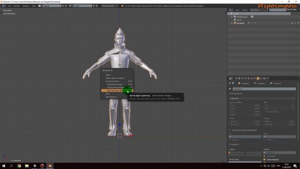Image resolution: width=300 pixels, height=169 pixels.
Task: Open the Help menu
Action: tap(34, 6)
